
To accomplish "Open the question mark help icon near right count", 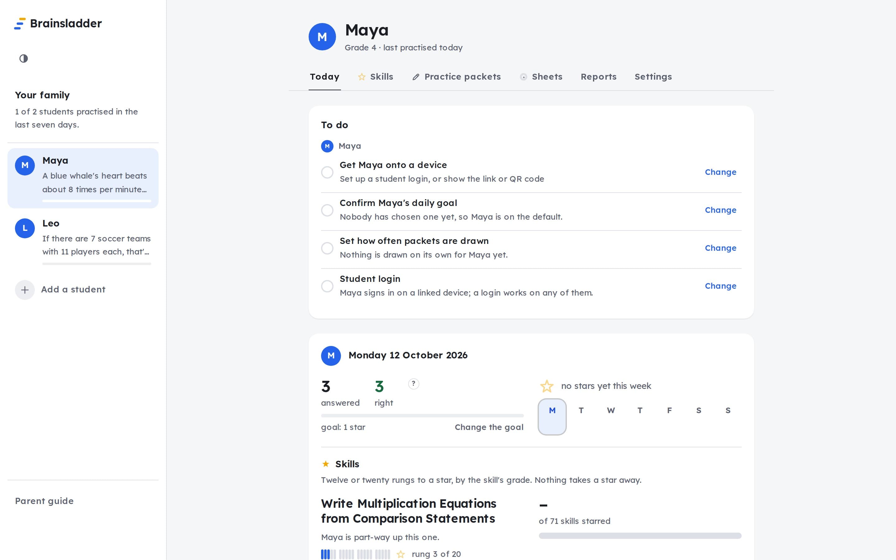I will (413, 384).
